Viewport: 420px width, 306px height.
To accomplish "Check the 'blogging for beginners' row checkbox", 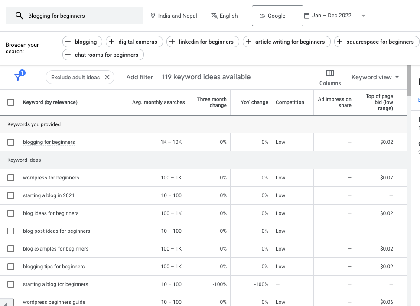I will pyautogui.click(x=11, y=142).
